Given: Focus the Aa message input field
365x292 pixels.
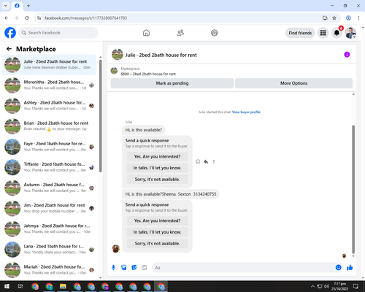Looking at the screenshot, I should pos(243,268).
